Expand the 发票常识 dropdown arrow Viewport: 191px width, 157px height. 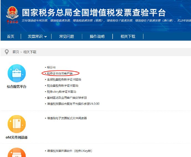coord(46,36)
